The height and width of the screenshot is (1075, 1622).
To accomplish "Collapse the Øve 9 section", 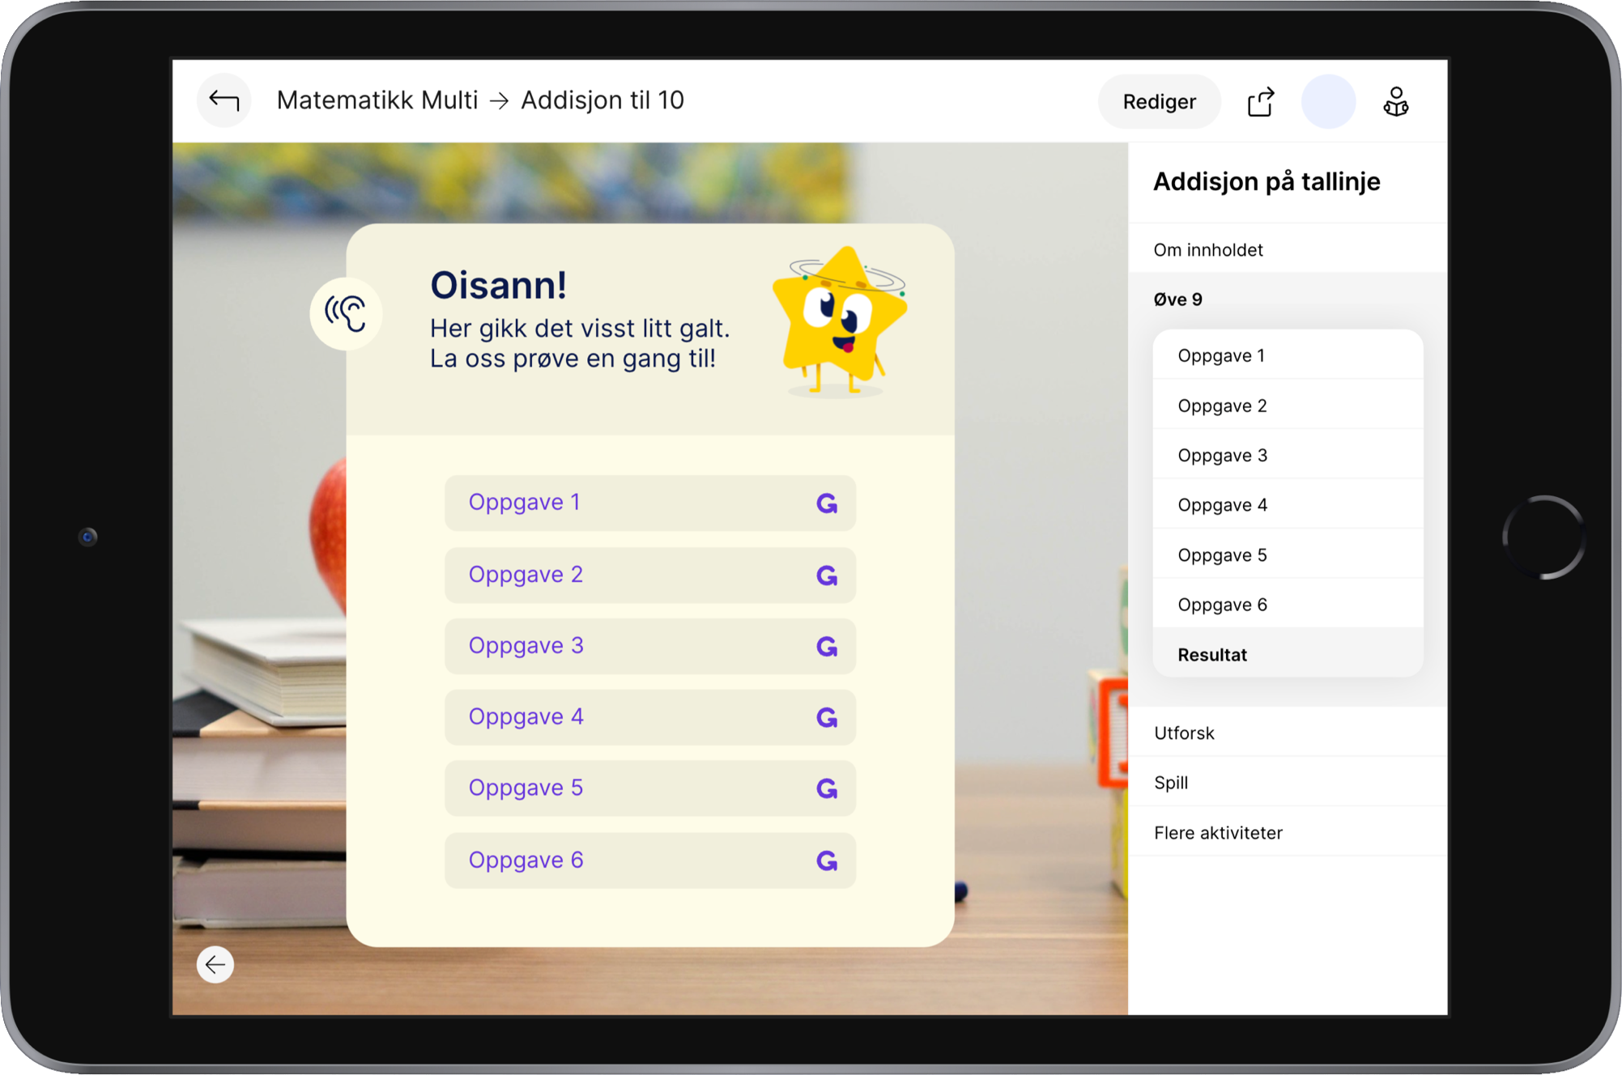I will pyautogui.click(x=1178, y=300).
